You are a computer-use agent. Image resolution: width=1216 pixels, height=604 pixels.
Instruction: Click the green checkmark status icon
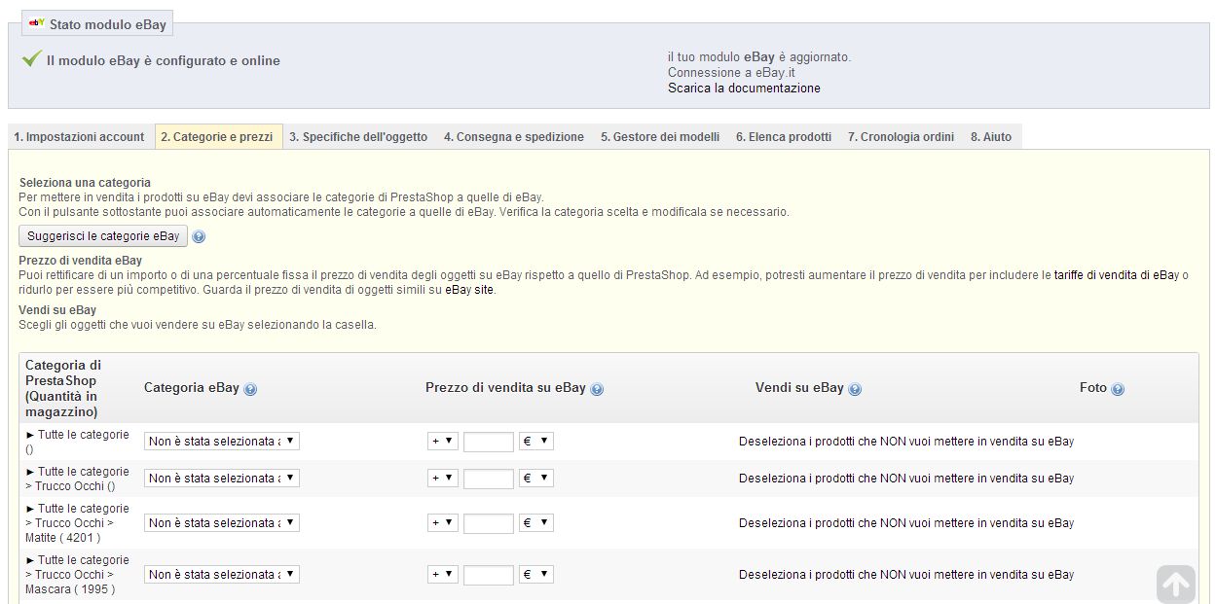coord(31,59)
